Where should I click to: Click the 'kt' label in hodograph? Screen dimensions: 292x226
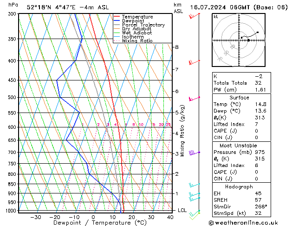(215, 17)
